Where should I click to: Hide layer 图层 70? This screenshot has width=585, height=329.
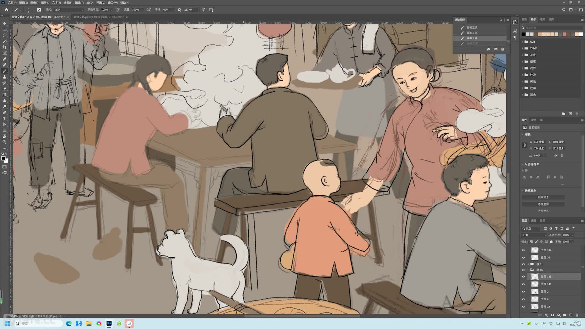coord(523,258)
